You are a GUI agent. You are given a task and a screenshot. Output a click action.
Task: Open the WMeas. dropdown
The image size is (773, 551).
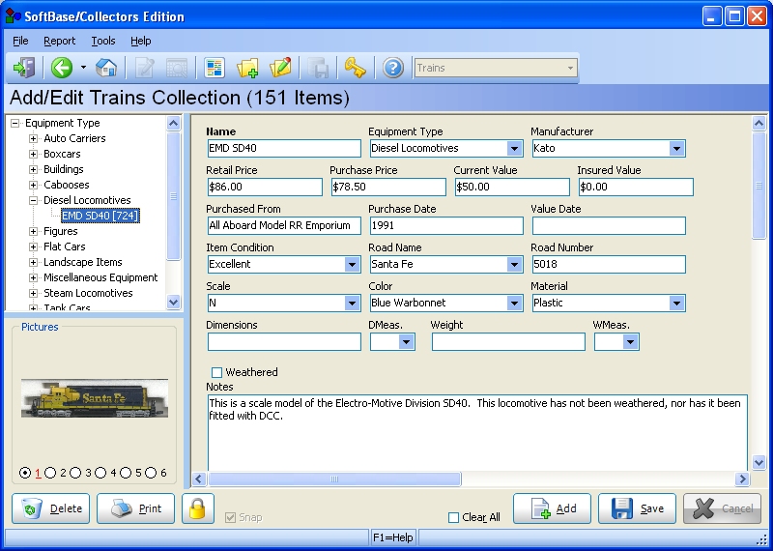point(630,342)
